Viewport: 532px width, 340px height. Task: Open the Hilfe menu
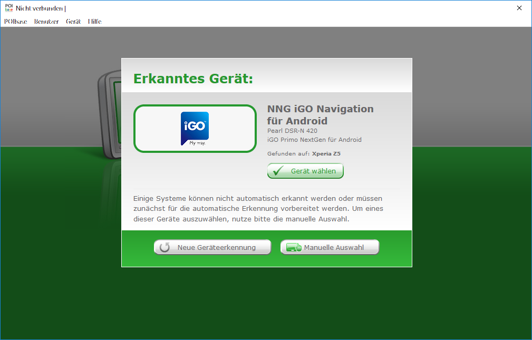95,22
